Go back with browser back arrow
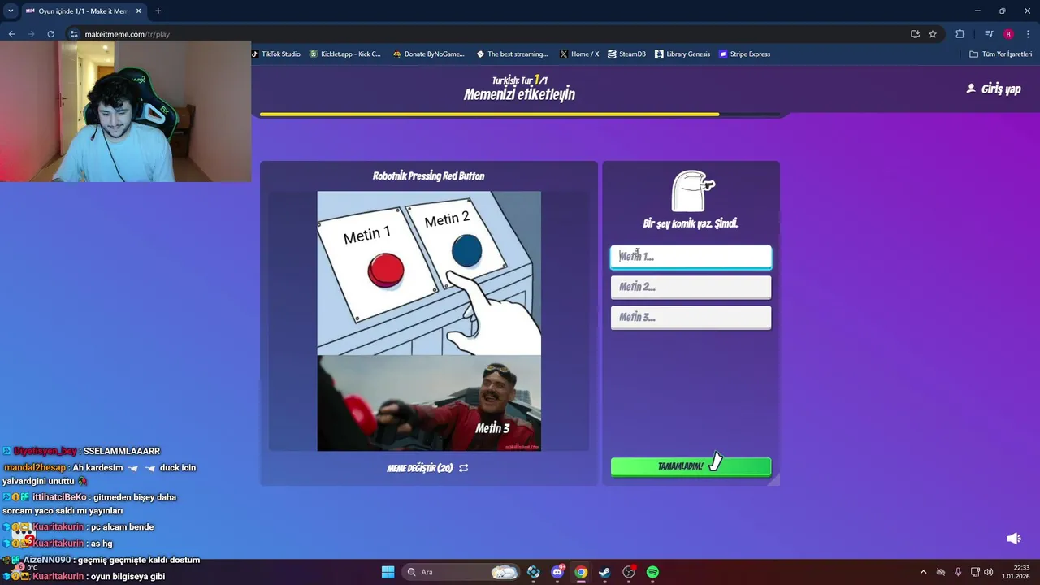 (x=11, y=34)
